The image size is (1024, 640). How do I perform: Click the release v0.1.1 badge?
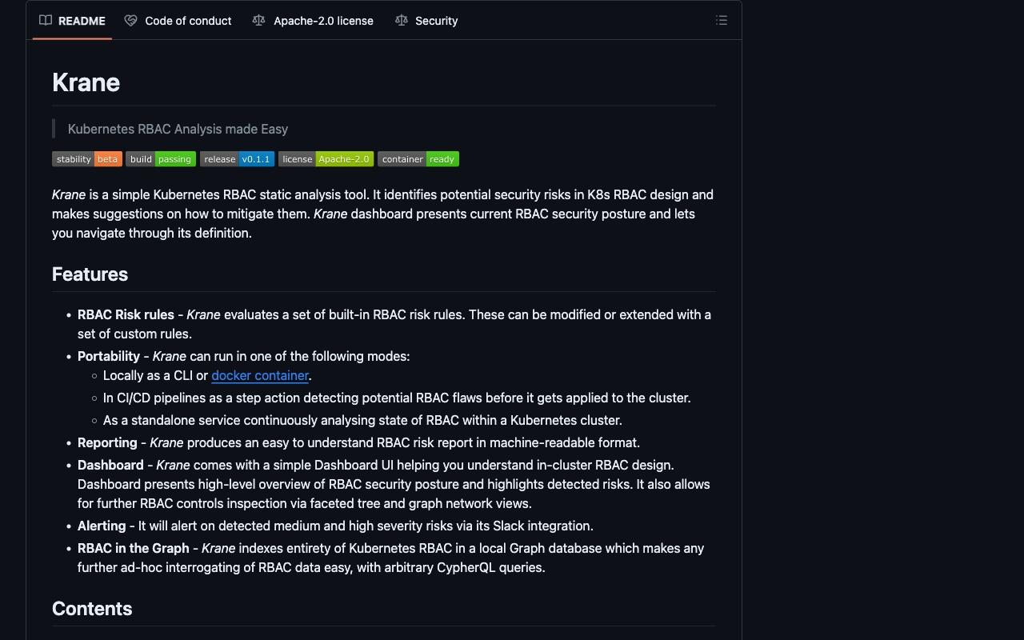(x=238, y=159)
